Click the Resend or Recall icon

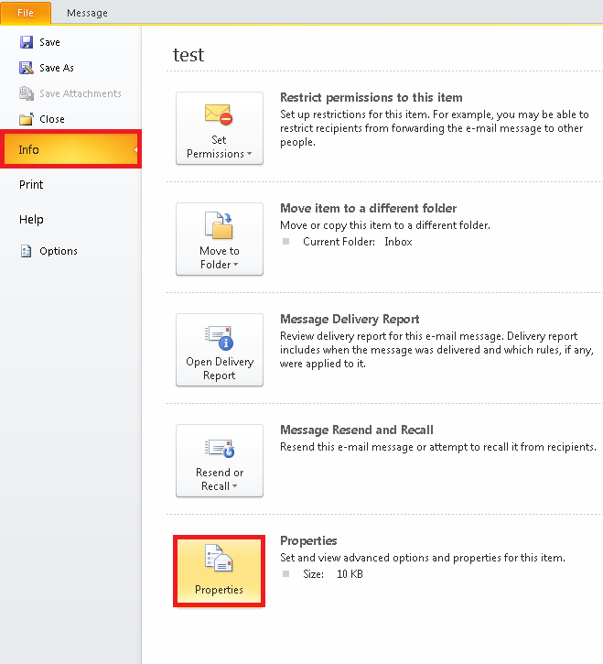coord(220,449)
